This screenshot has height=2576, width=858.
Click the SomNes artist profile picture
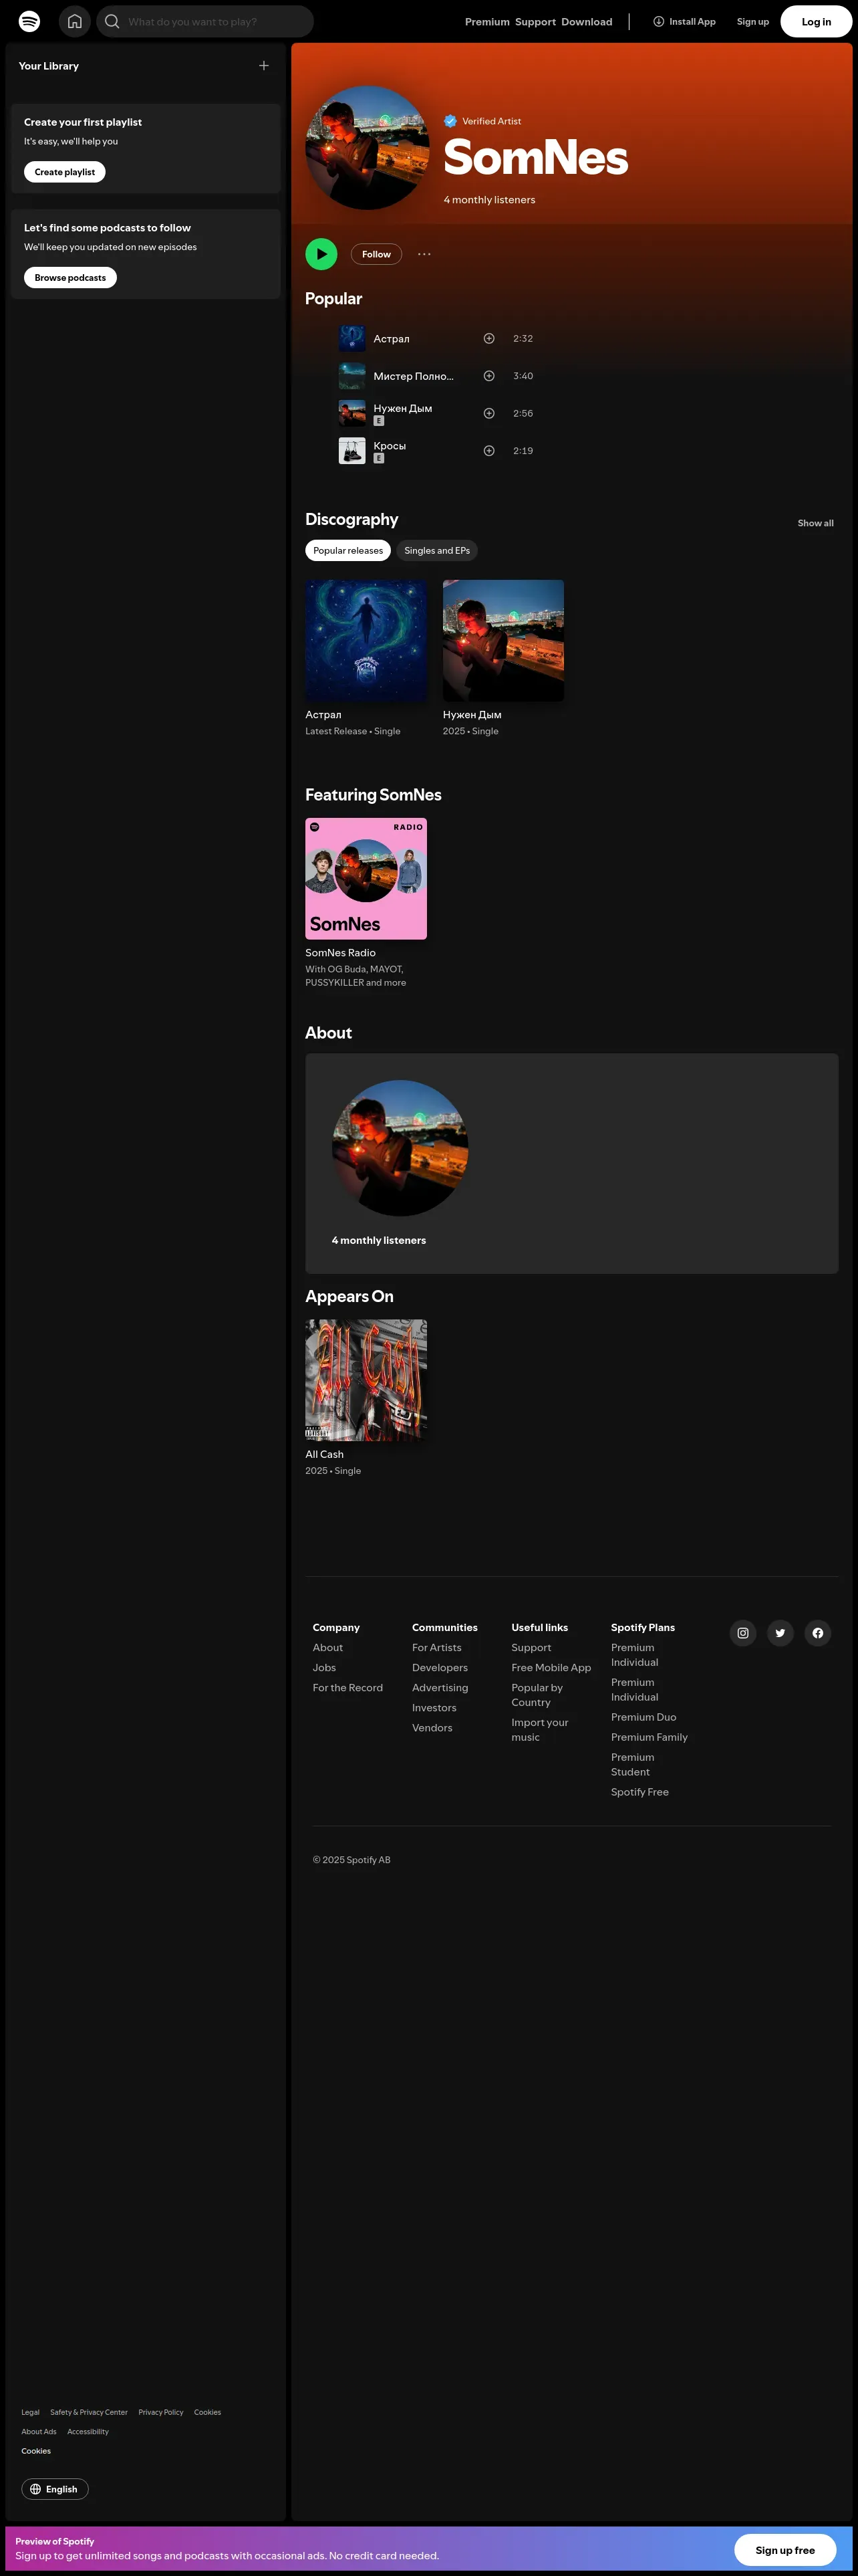368,148
